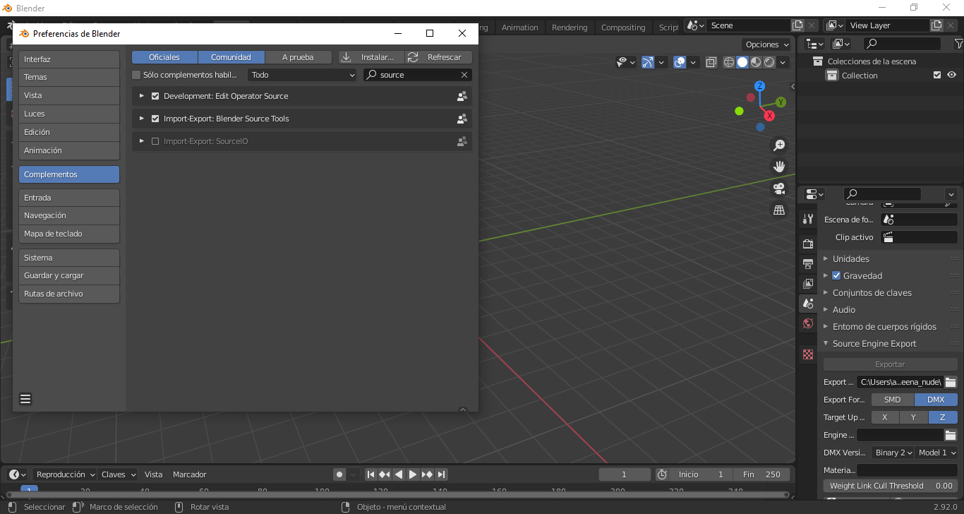Click the zoom magnifier icon in viewport

pyautogui.click(x=779, y=145)
